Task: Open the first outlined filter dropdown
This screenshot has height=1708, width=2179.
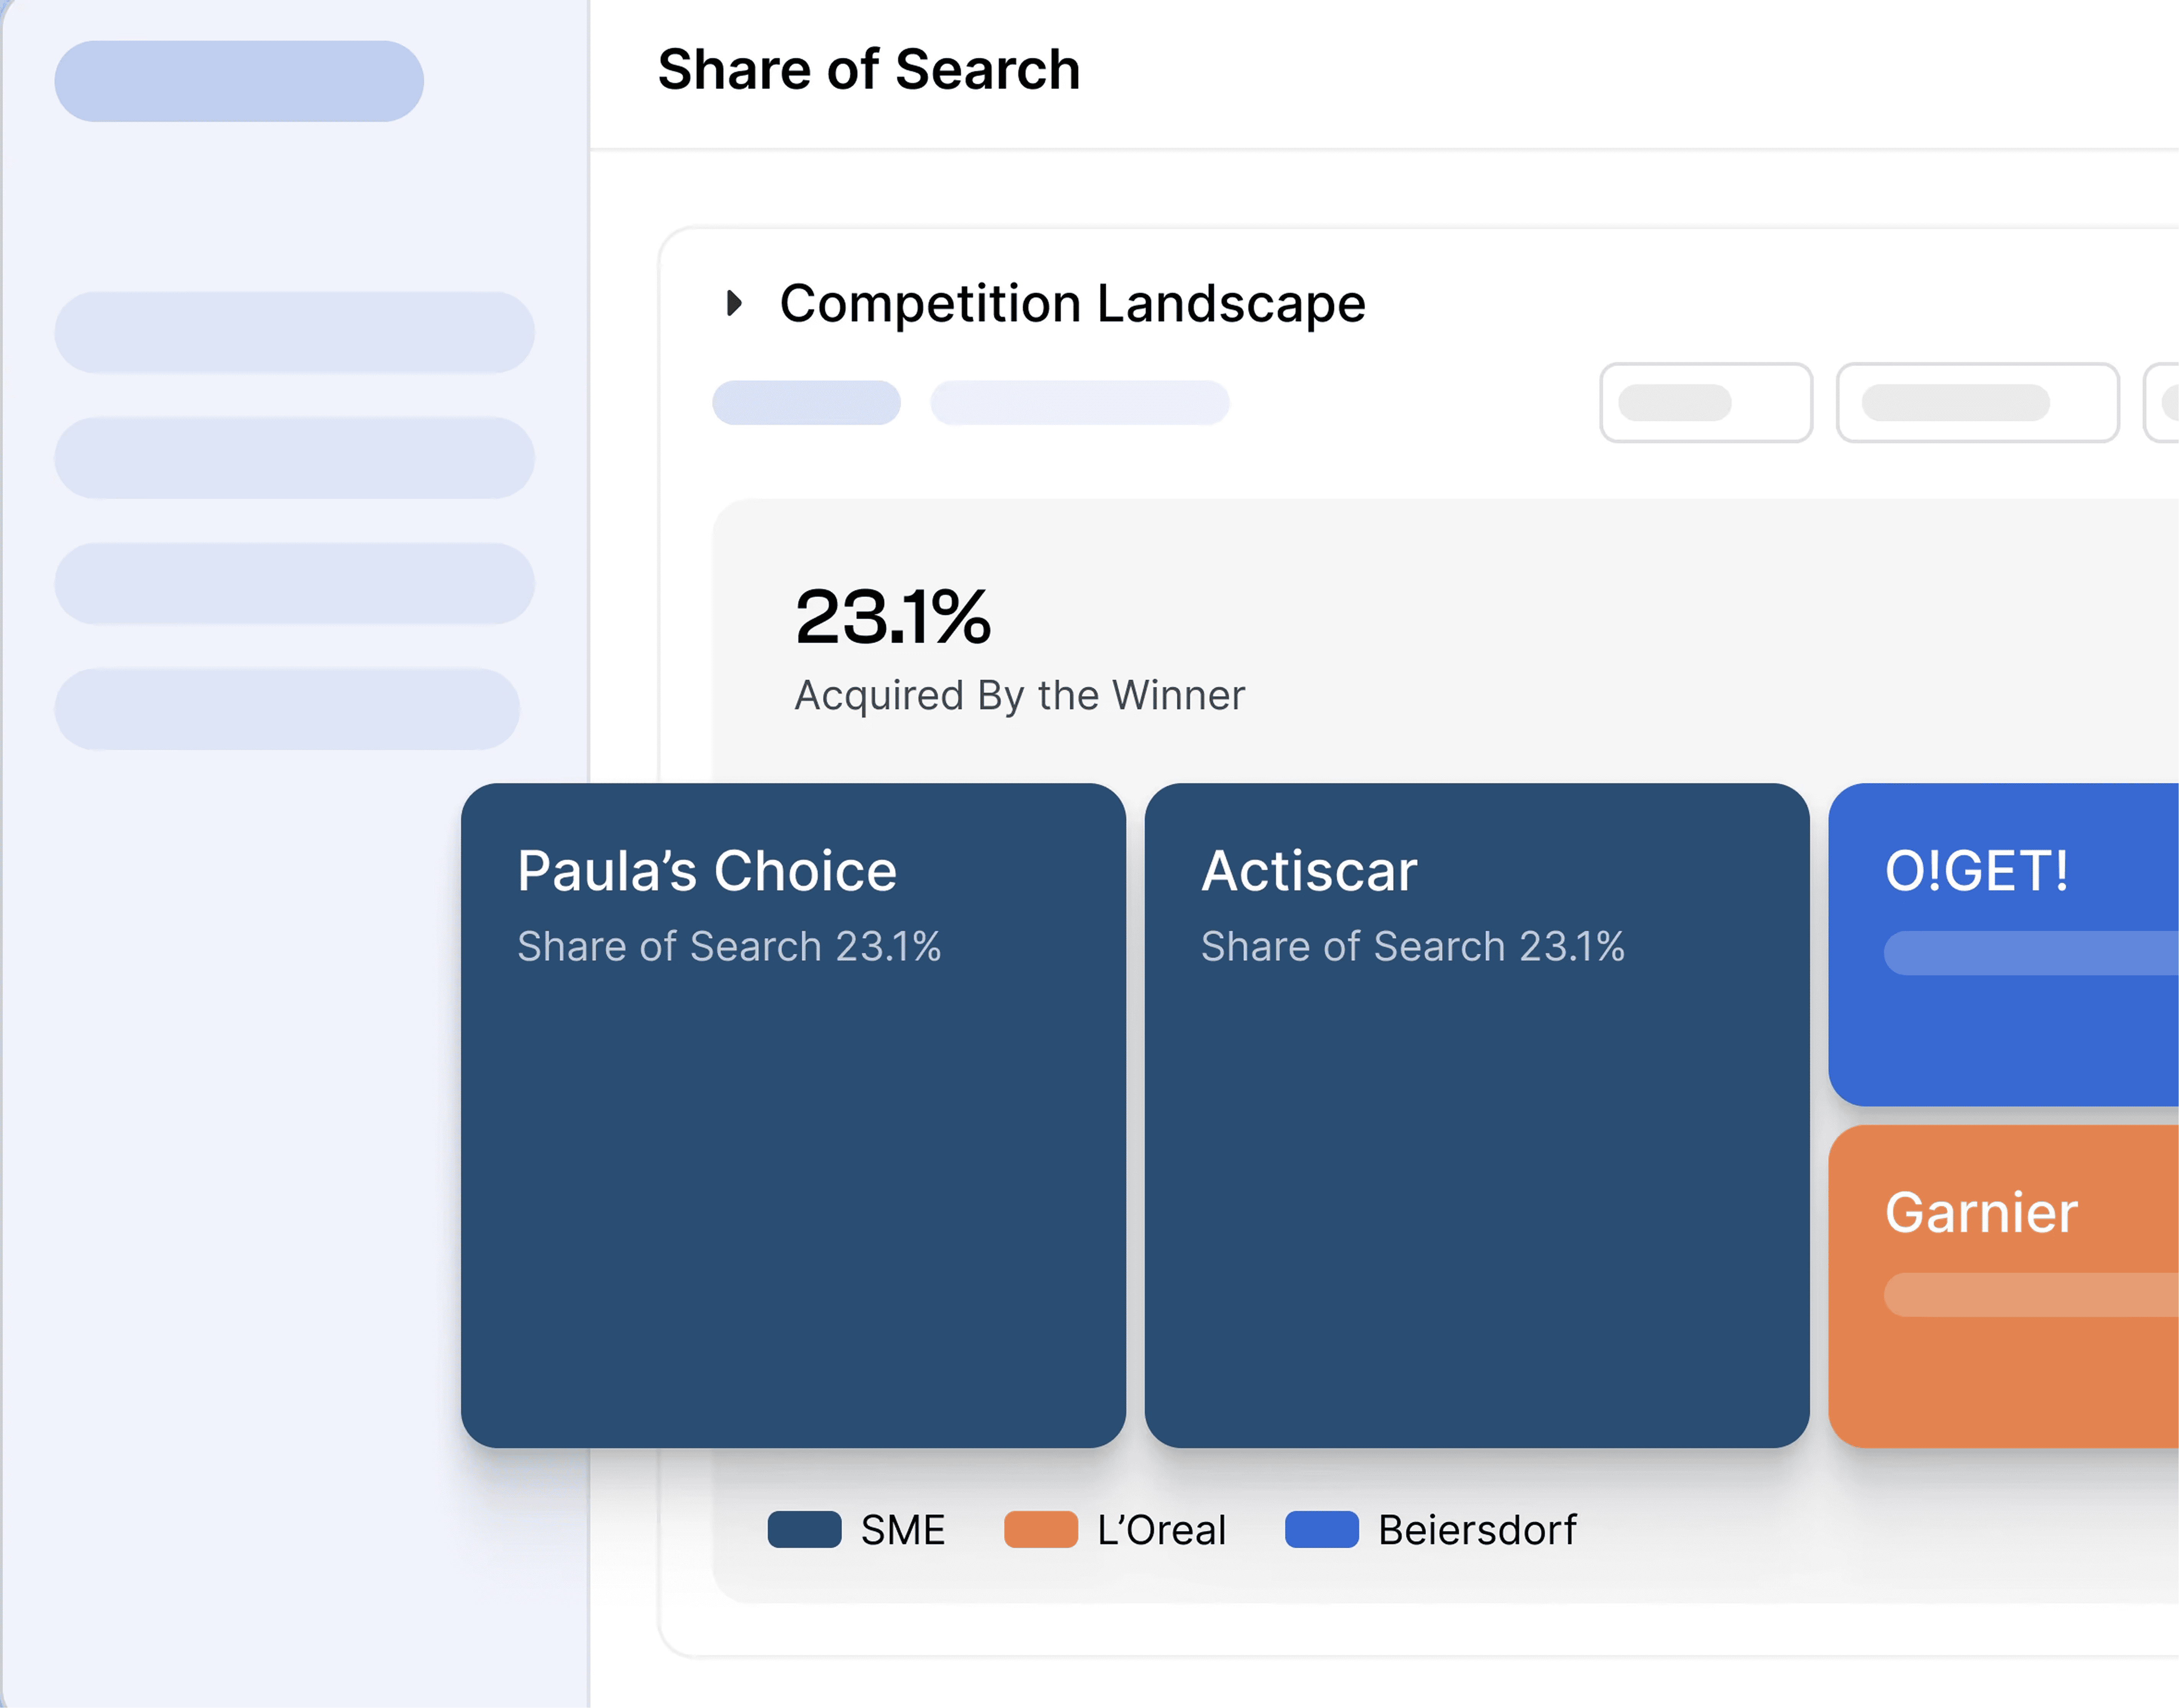Action: click(x=1706, y=402)
